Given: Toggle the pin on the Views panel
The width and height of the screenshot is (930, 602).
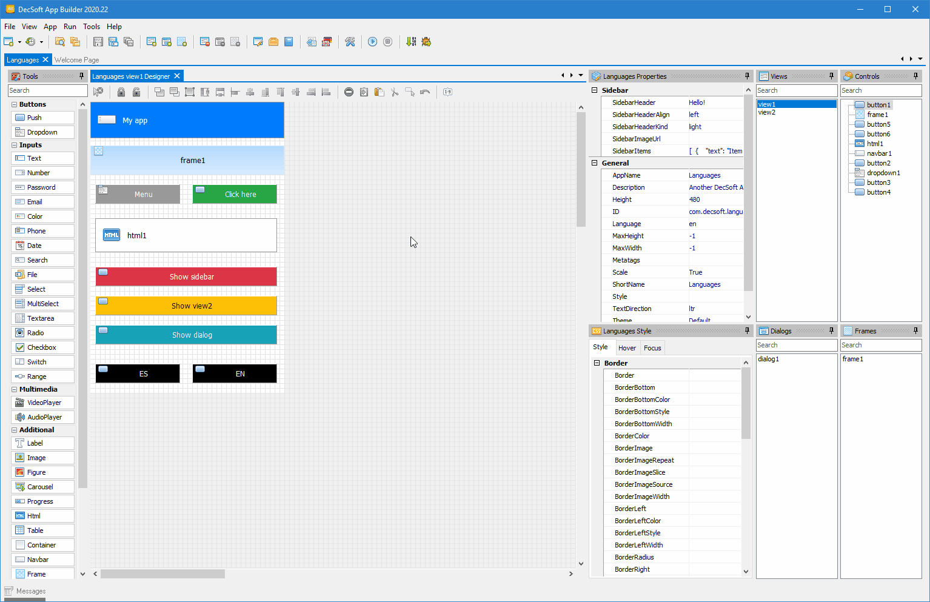Looking at the screenshot, I should pyautogui.click(x=831, y=76).
